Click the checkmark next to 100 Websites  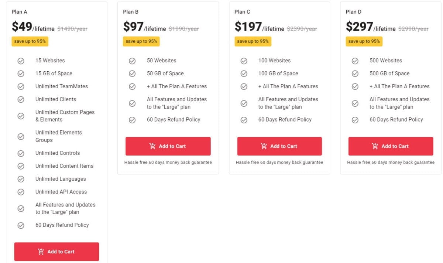click(244, 61)
